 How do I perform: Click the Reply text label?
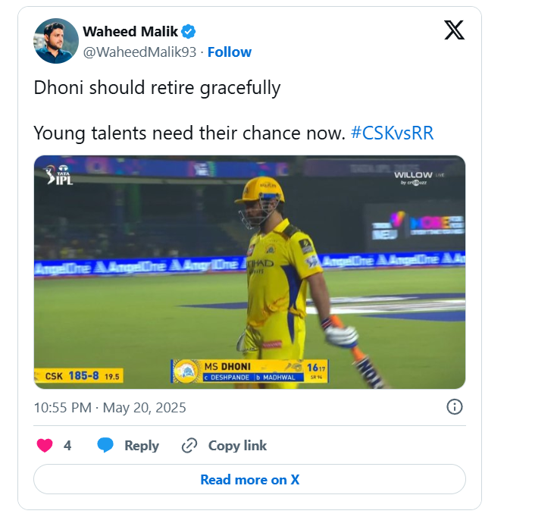(x=142, y=446)
